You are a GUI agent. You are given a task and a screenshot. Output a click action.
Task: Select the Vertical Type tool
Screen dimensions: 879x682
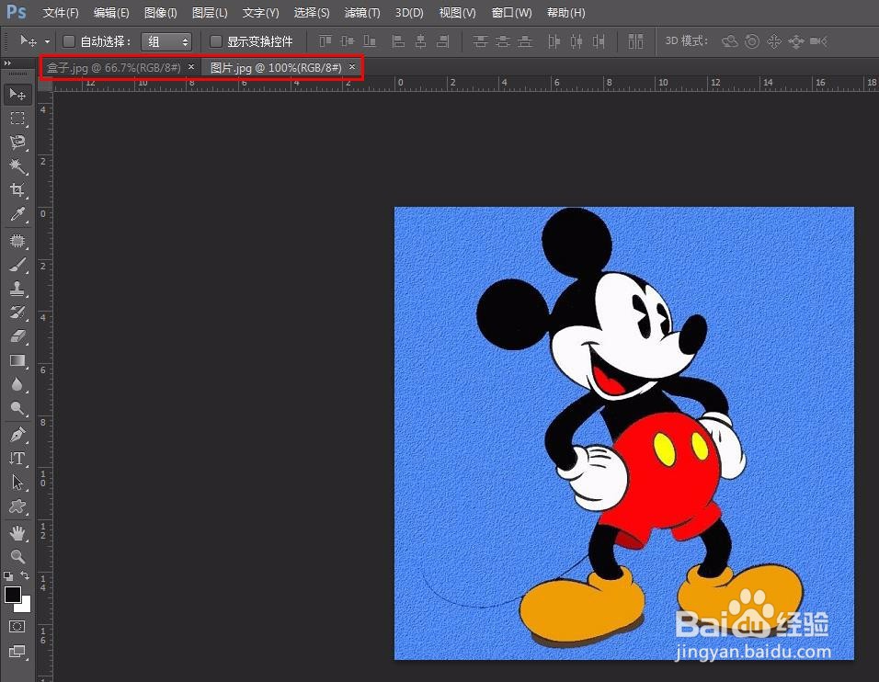point(17,459)
